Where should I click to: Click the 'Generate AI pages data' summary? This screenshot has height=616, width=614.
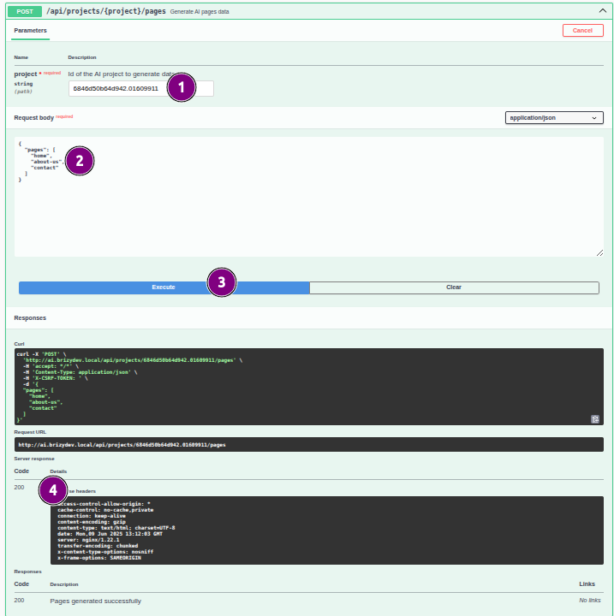point(200,12)
